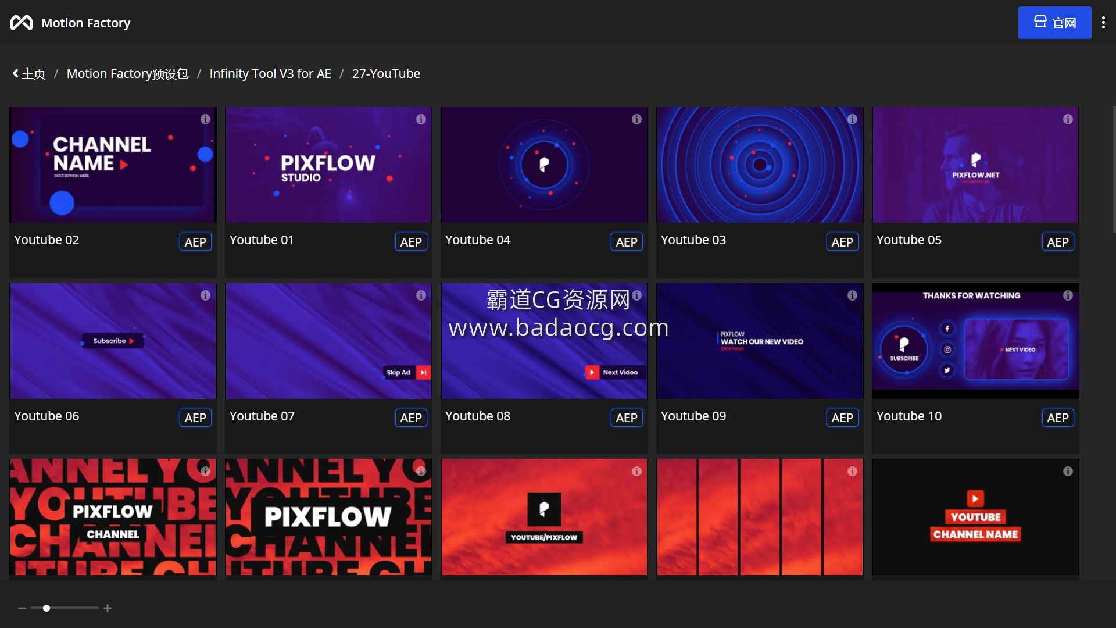Screen dimensions: 1116x628
Task: Click the Youtube 05 title text
Action: (909, 240)
